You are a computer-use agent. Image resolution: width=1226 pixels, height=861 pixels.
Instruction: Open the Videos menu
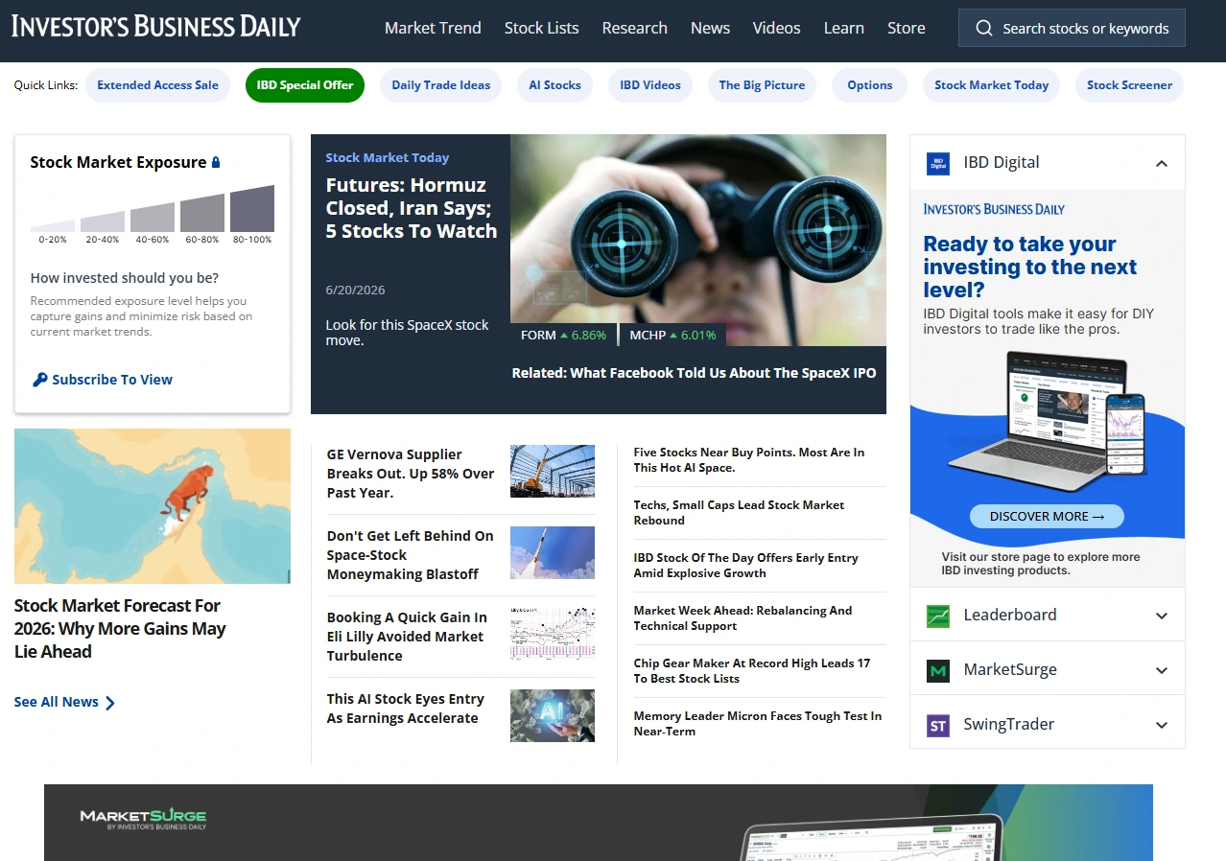coord(777,28)
